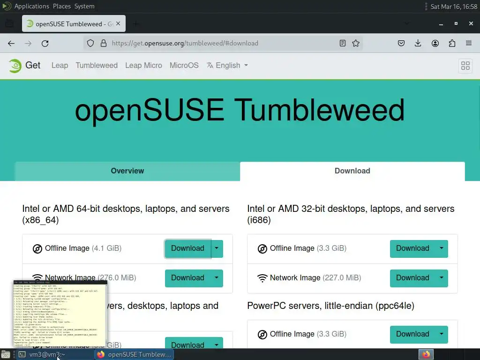Click the padlock site information icon
The height and width of the screenshot is (360, 480).
[104, 43]
